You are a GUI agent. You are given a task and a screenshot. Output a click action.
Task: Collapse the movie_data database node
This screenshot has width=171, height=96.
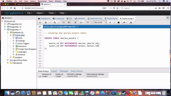[11, 35]
